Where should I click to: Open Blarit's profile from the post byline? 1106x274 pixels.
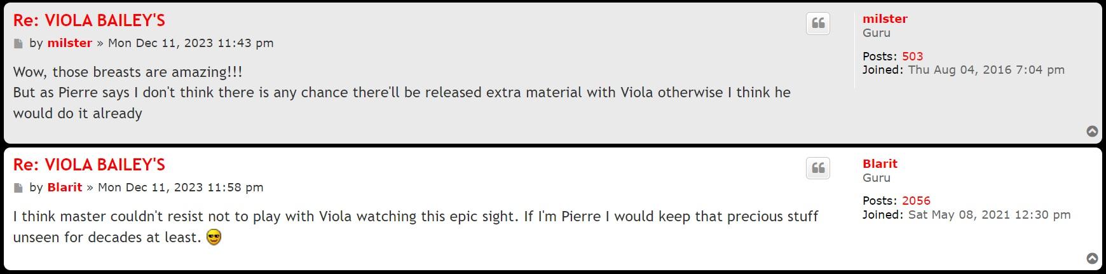(x=64, y=188)
